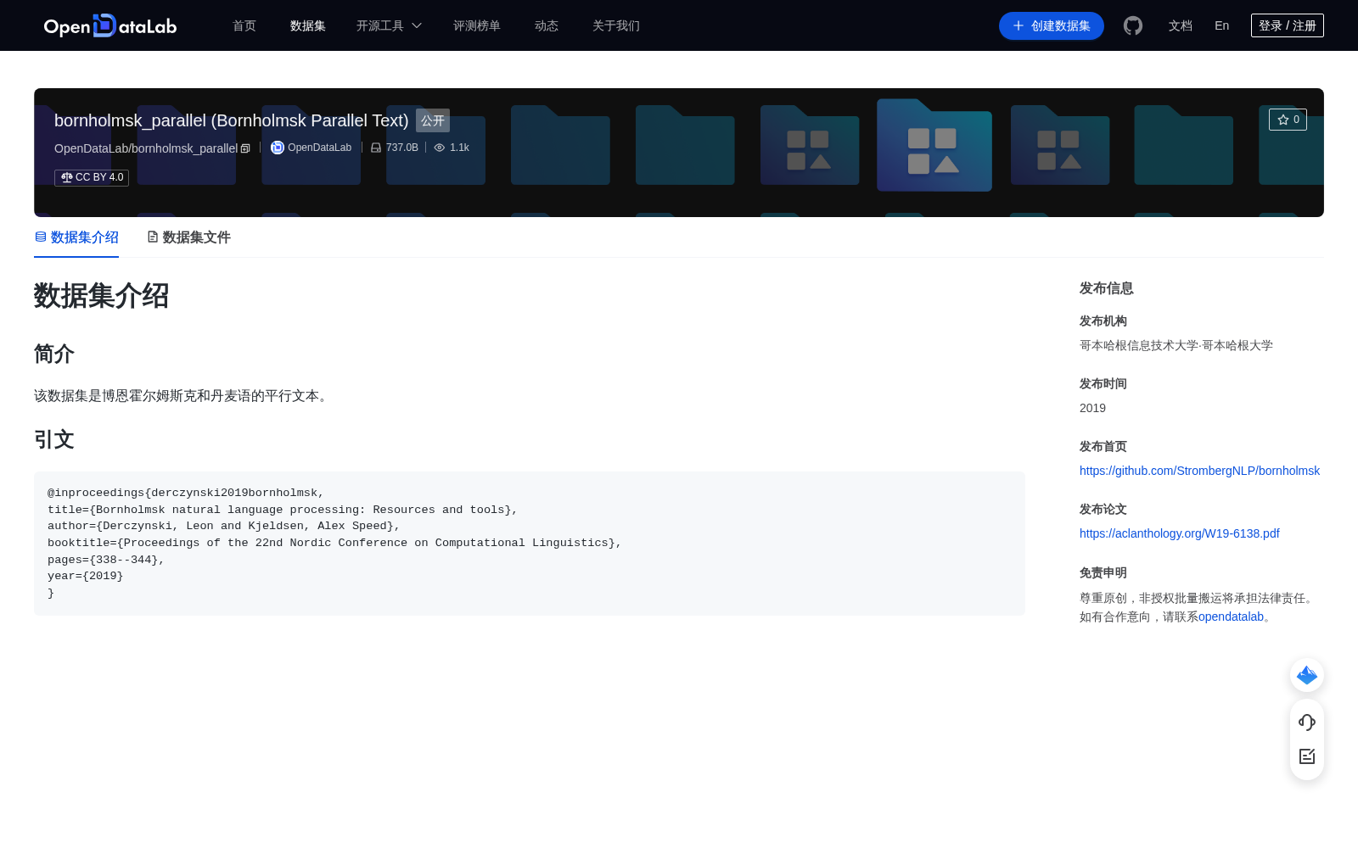Open 关于我们 navigation item

(616, 25)
